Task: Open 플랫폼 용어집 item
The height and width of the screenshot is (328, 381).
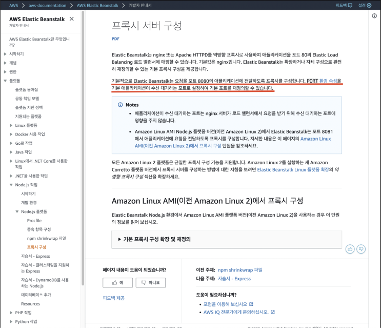Action: click(27, 90)
